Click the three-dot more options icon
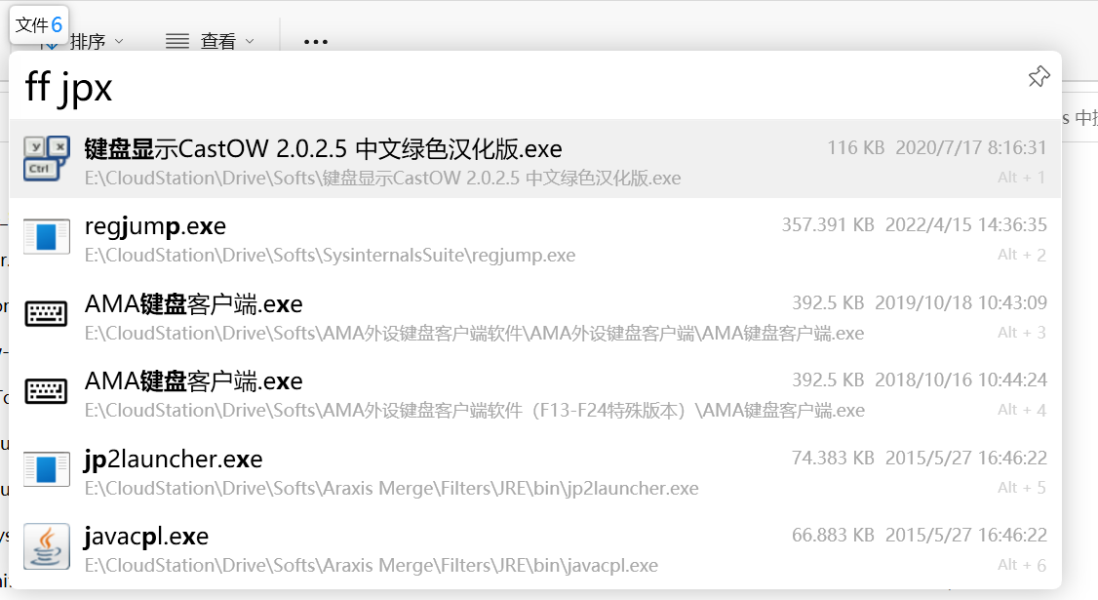 [315, 42]
